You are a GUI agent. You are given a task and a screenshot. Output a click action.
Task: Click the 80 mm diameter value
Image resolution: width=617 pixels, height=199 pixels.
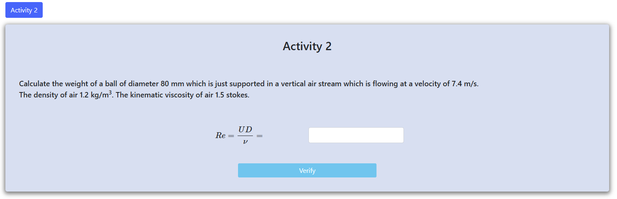tap(172, 84)
